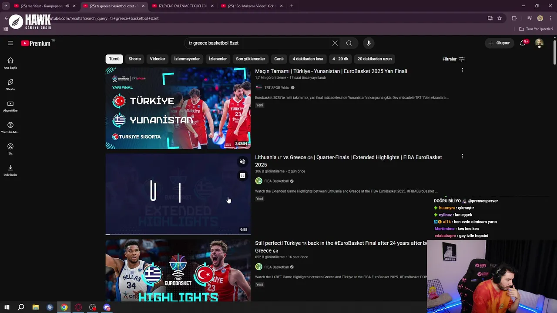Open the account avatar menu

point(539,43)
